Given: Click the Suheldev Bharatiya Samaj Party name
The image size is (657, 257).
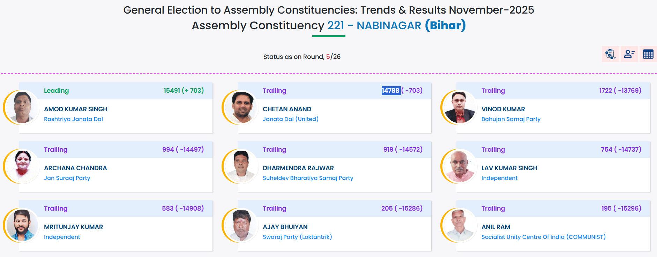Looking at the screenshot, I should click(x=308, y=178).
